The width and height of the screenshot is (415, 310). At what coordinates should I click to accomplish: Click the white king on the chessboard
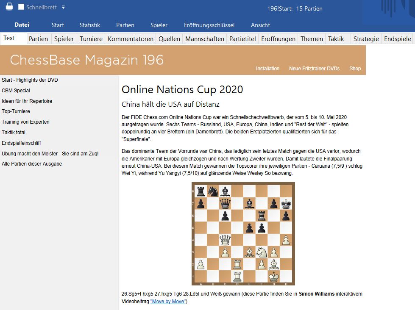[x=274, y=277]
